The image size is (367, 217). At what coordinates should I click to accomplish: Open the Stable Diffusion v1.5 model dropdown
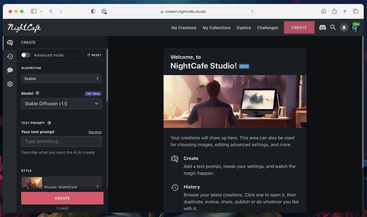[61, 104]
